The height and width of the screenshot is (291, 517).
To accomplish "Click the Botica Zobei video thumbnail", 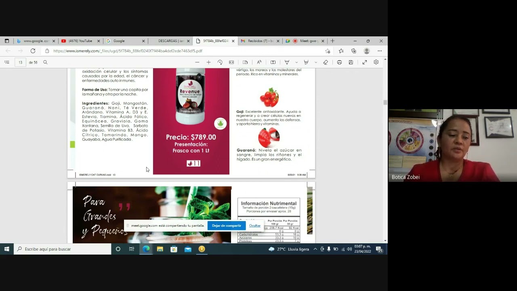I will click(x=452, y=145).
